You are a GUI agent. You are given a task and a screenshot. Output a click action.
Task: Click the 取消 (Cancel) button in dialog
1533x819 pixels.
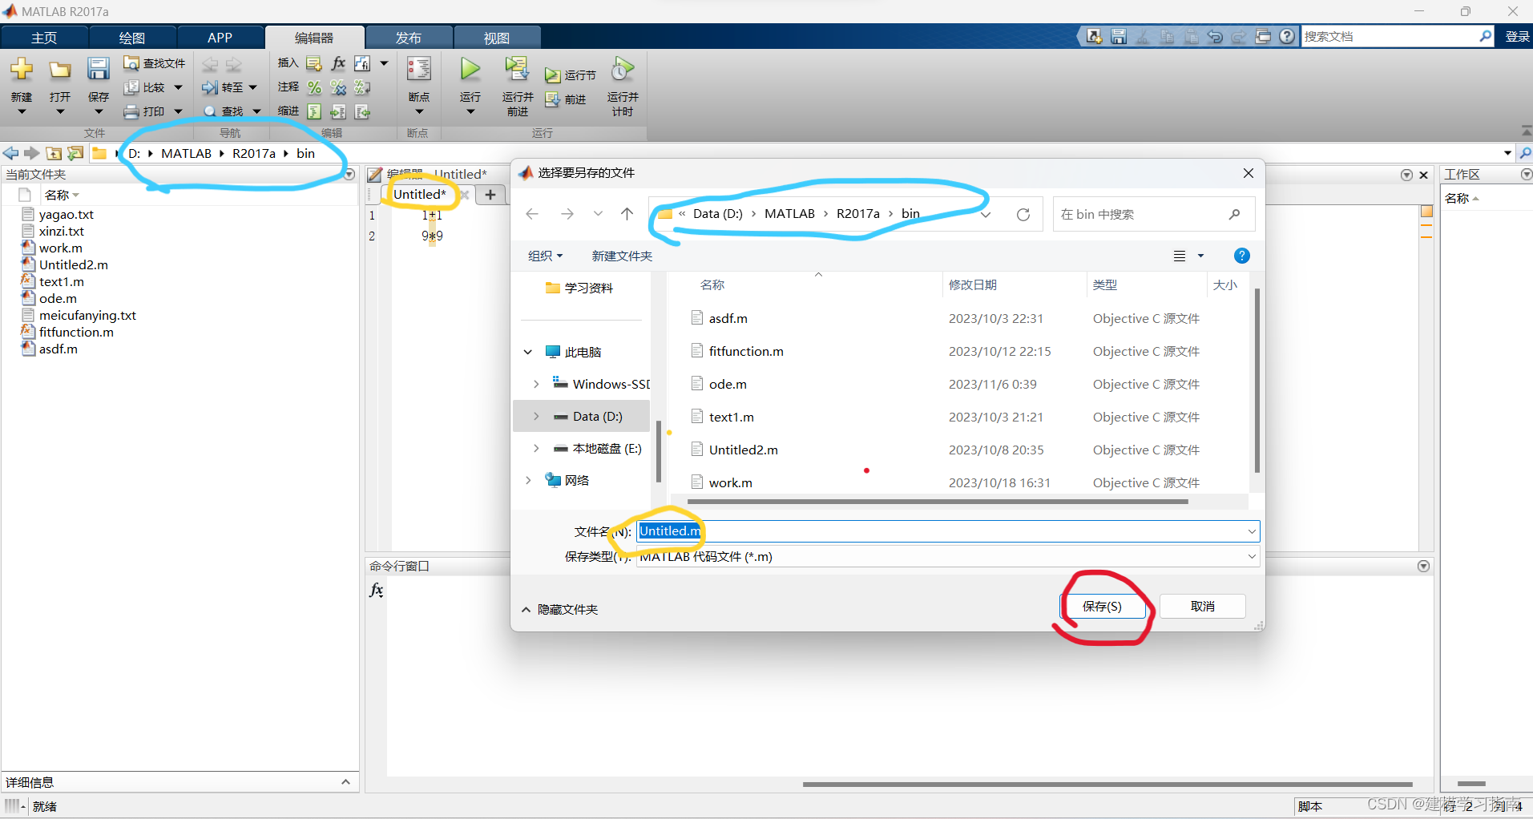(1202, 607)
